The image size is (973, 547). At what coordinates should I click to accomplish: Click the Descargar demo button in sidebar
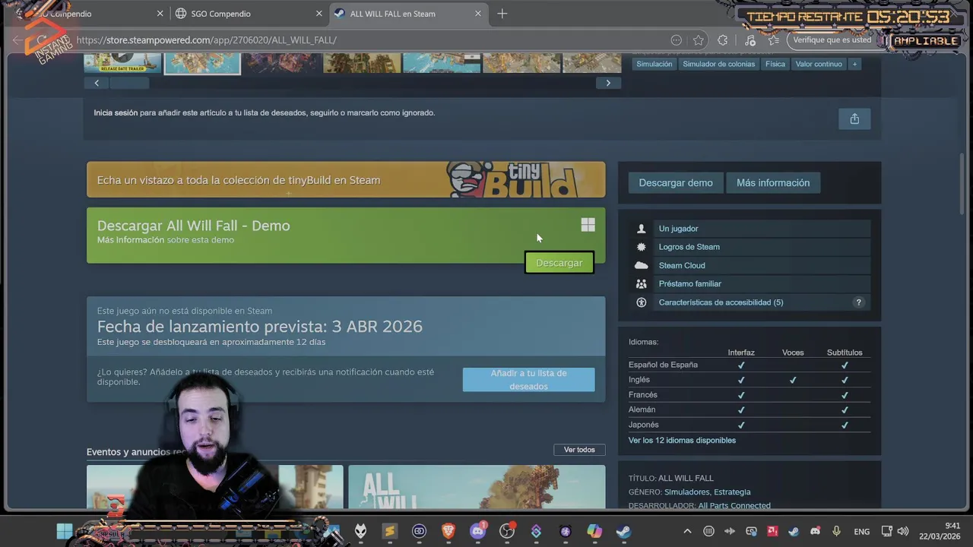coord(676,183)
